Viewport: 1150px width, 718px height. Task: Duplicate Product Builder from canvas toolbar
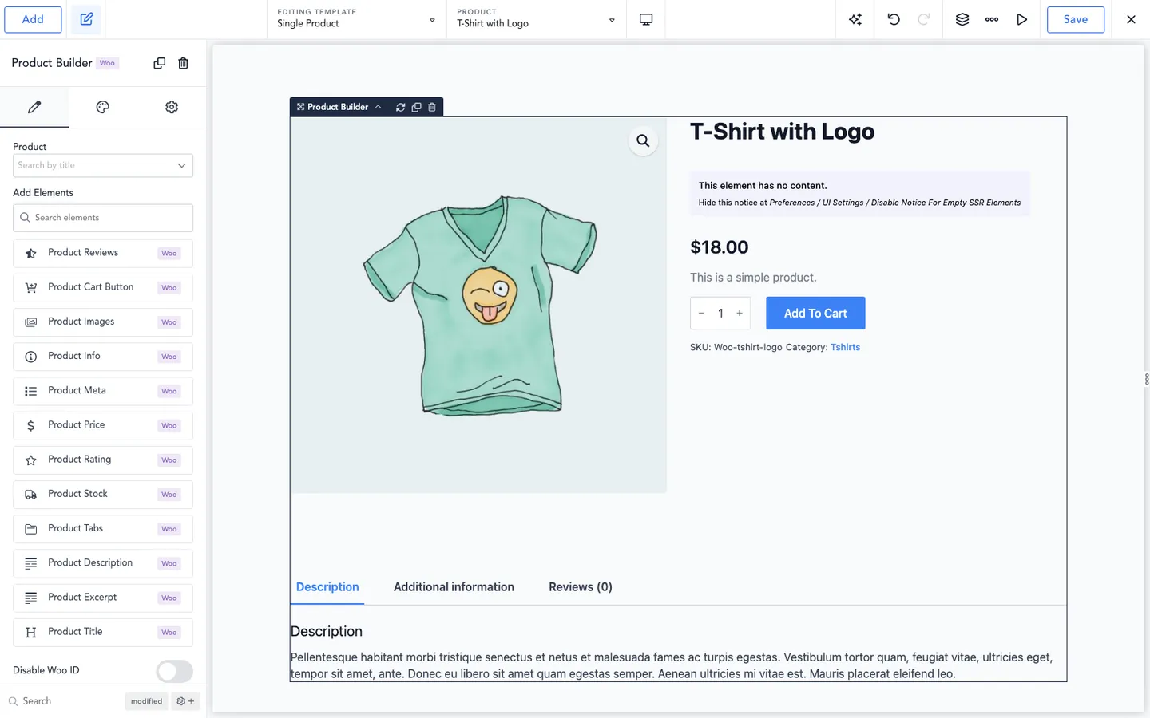(416, 107)
